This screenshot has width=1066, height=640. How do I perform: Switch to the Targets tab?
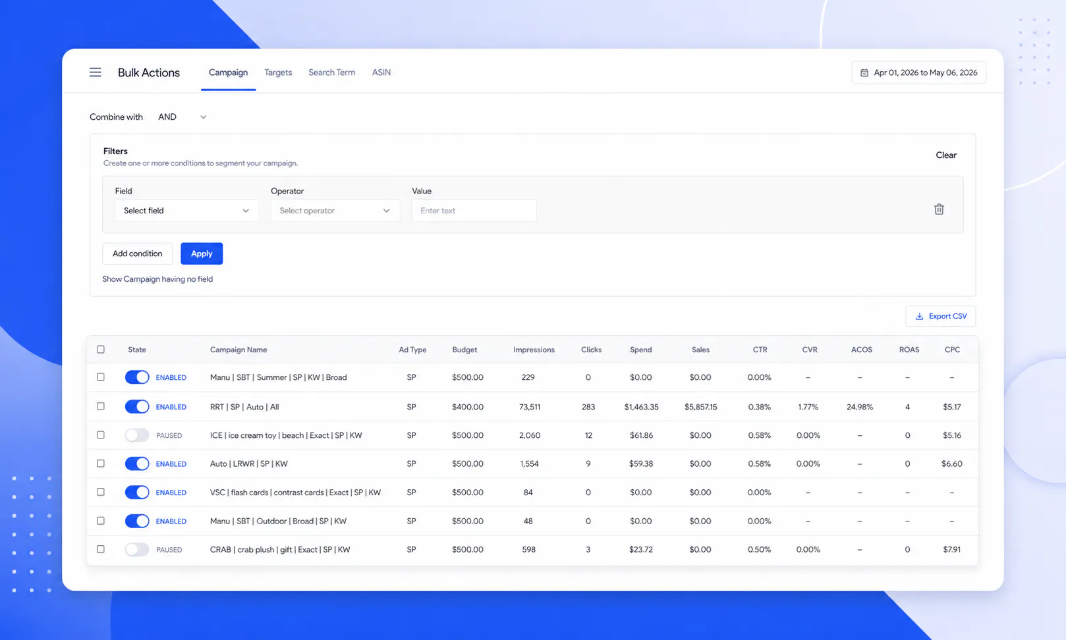pos(278,72)
